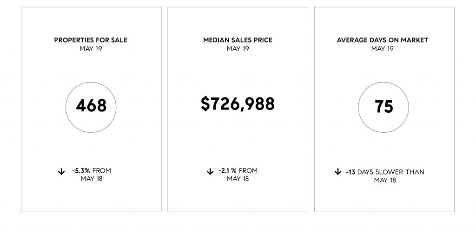
Task: Click May 19 under Average Days On Market
Action: [383, 49]
